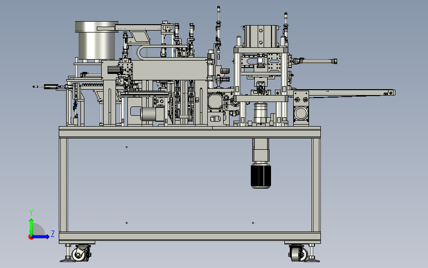Select the left leveling foot pad
Viewport: 428px width, 268px height.
pos(68,260)
